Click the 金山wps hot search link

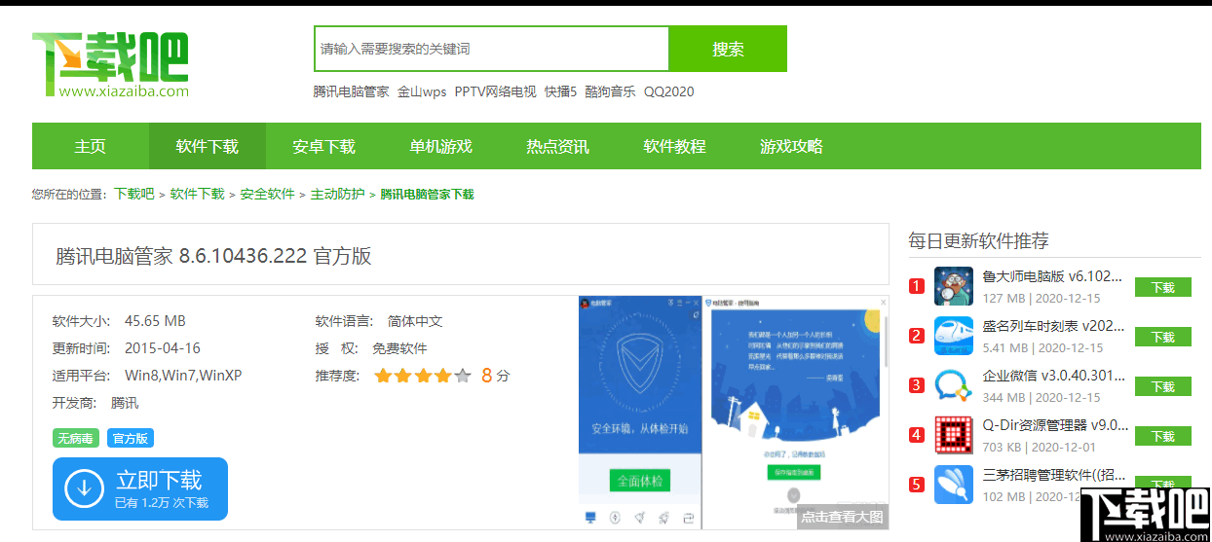coord(422,91)
